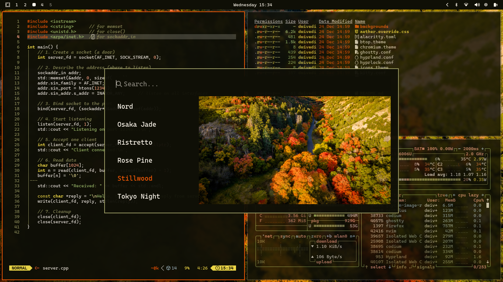Toggle auto mode in the btop net panel
This screenshot has width=503, height=282.
(x=300, y=236)
